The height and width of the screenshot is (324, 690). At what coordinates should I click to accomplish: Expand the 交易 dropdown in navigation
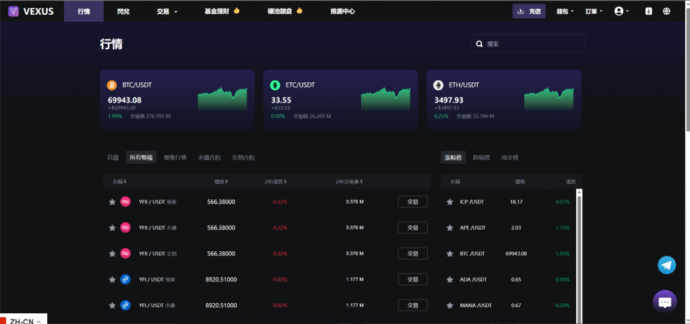click(x=166, y=11)
